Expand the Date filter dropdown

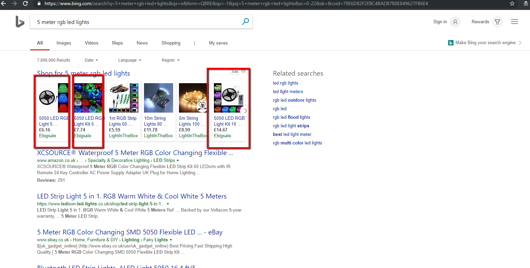point(91,60)
